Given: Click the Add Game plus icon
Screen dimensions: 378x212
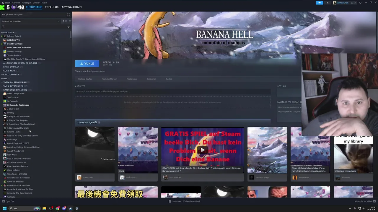Looking at the screenshot, I should (x=4, y=201).
